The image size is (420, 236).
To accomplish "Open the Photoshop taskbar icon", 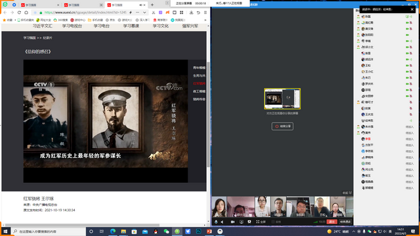I will click(198, 231).
